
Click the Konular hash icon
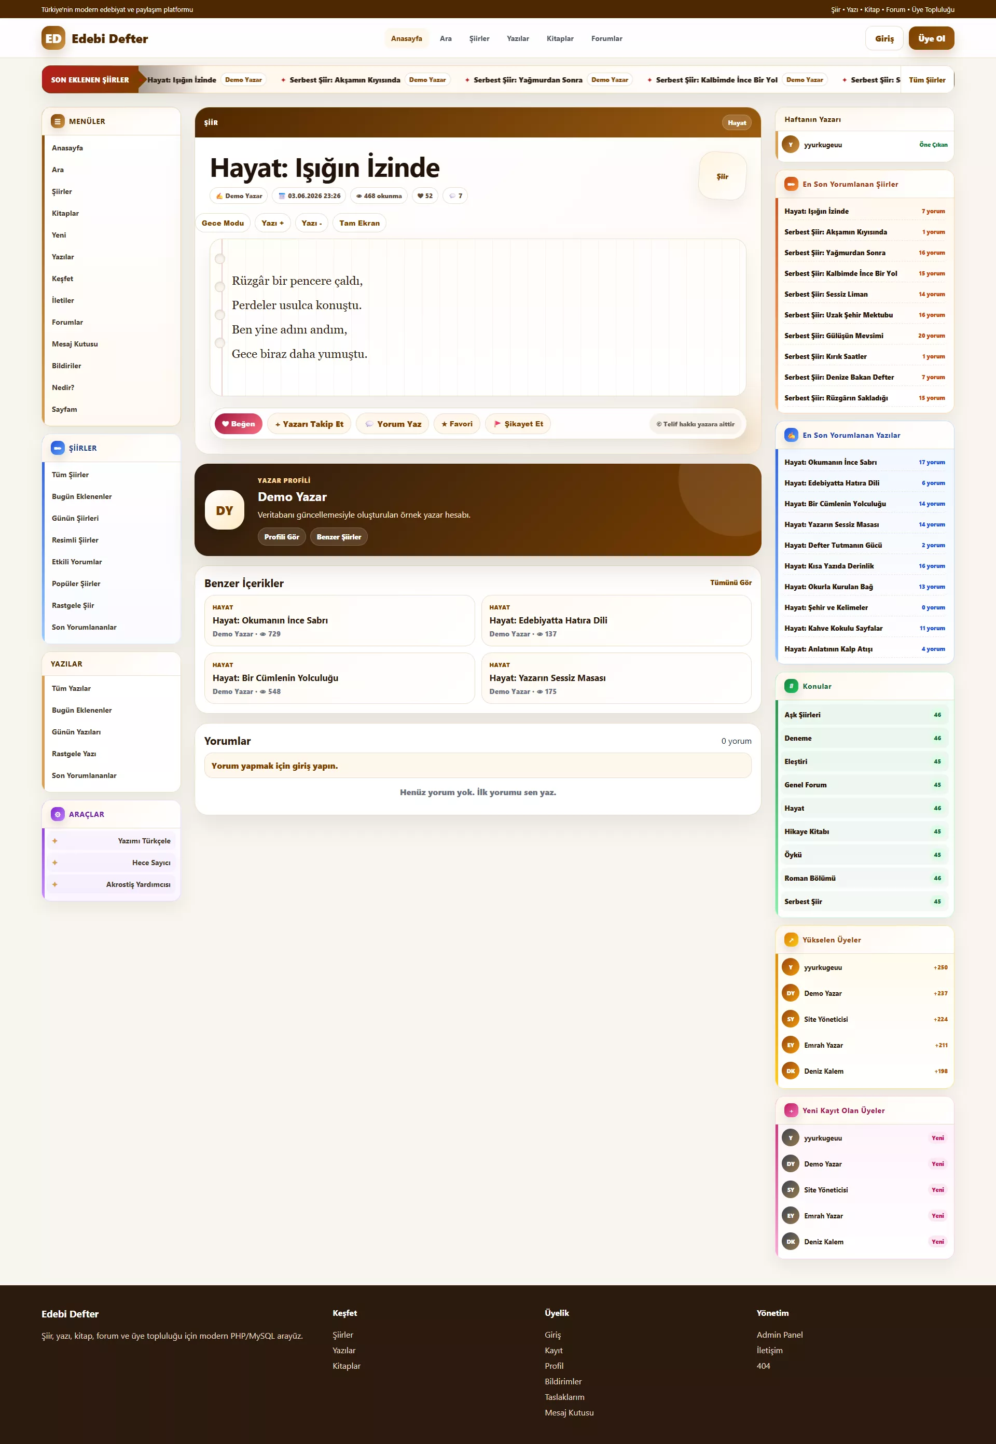pos(791,686)
